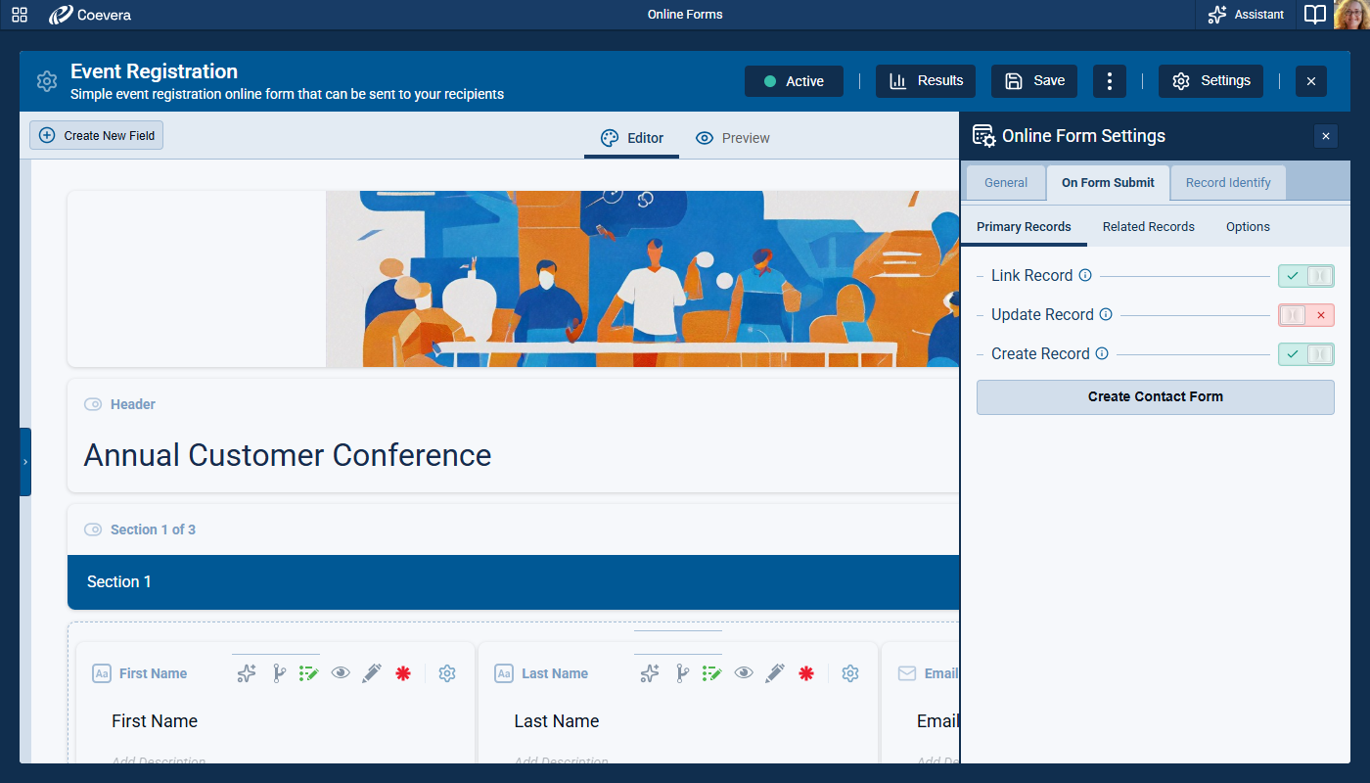The width and height of the screenshot is (1370, 783).
Task: Click the AI sparkle icon on First Name field
Action: point(247,673)
